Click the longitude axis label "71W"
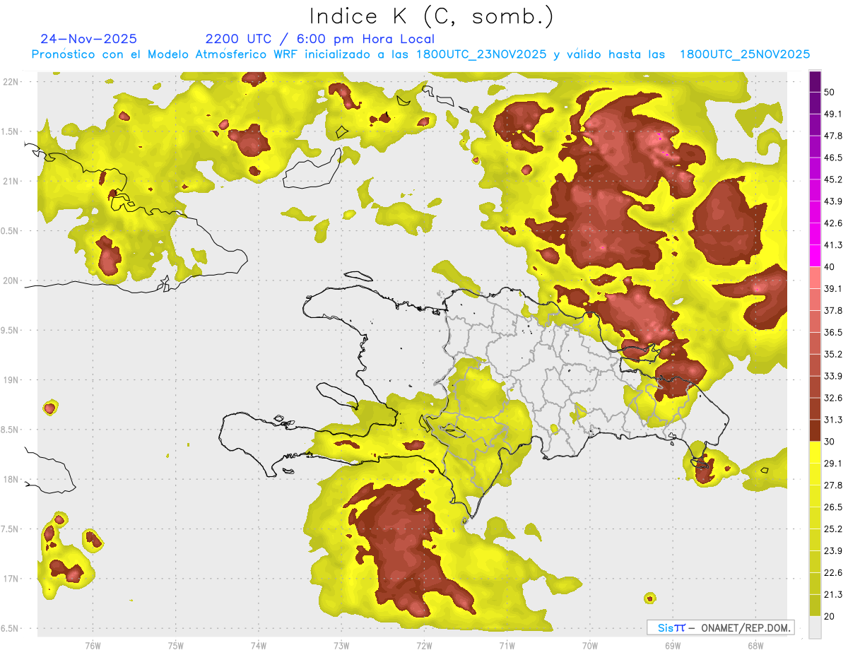 [507, 645]
